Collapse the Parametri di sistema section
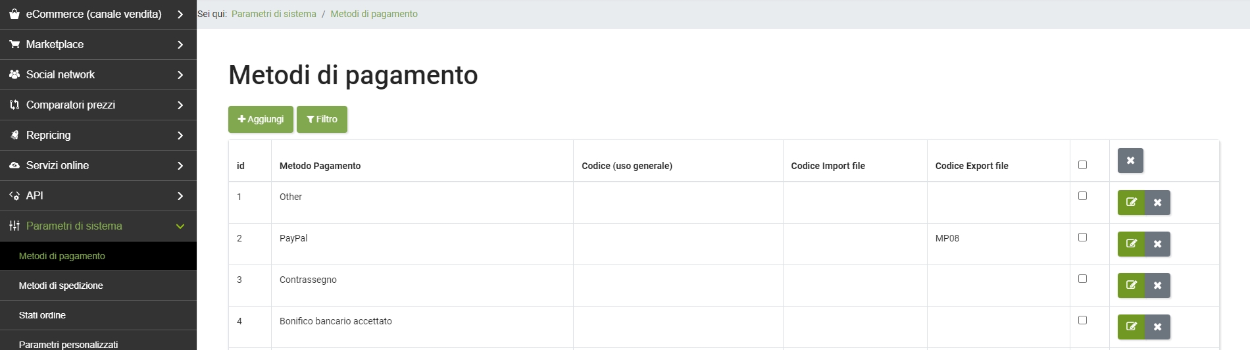 click(180, 226)
